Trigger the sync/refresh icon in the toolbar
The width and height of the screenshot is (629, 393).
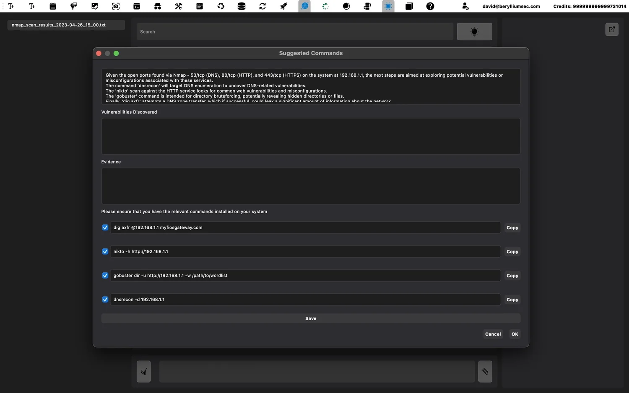[262, 6]
